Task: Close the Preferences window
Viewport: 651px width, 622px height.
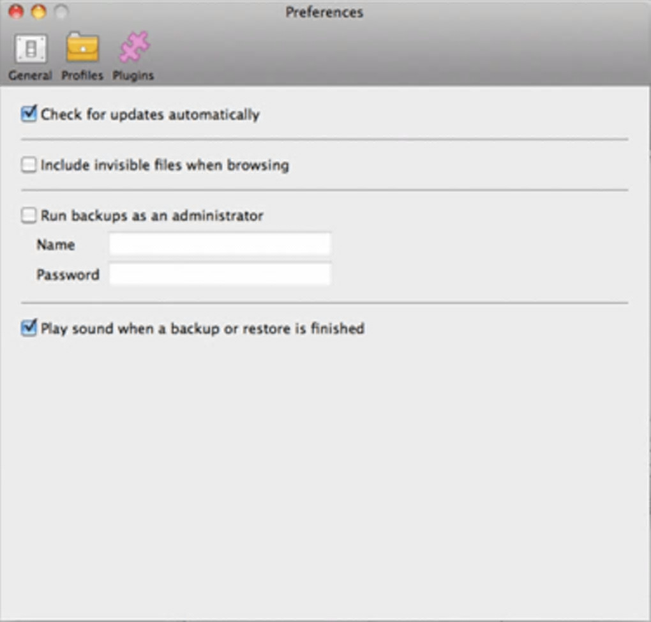Action: point(16,11)
